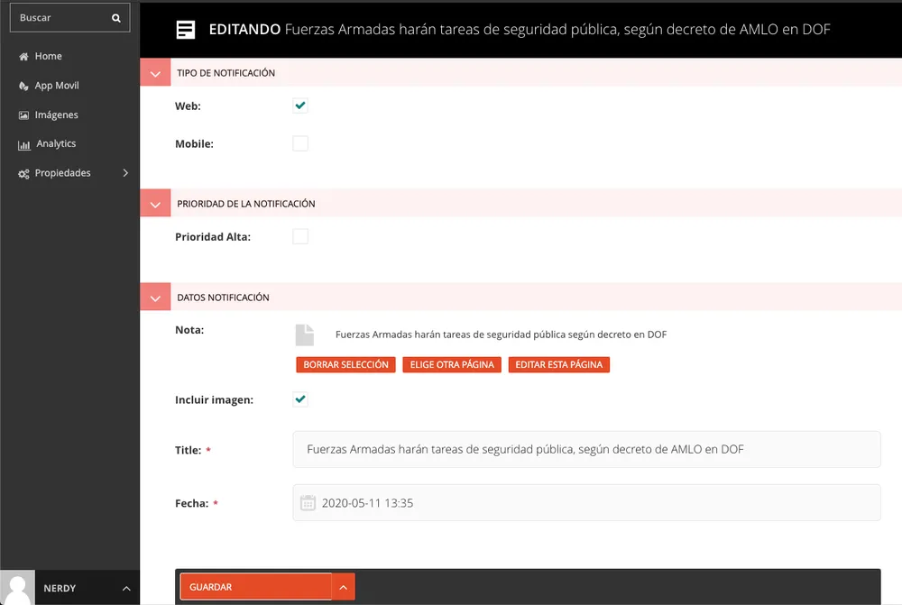This screenshot has height=605, width=902.
Task: Click the Guardar button
Action: coord(256,587)
